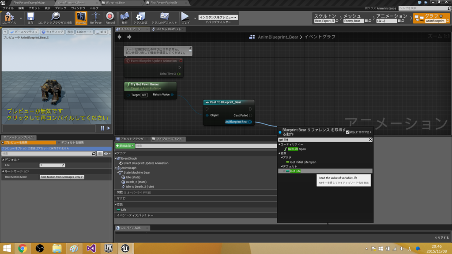Open viewport options dropdown arrow
The image size is (452, 254).
pyautogui.click(x=5, y=32)
